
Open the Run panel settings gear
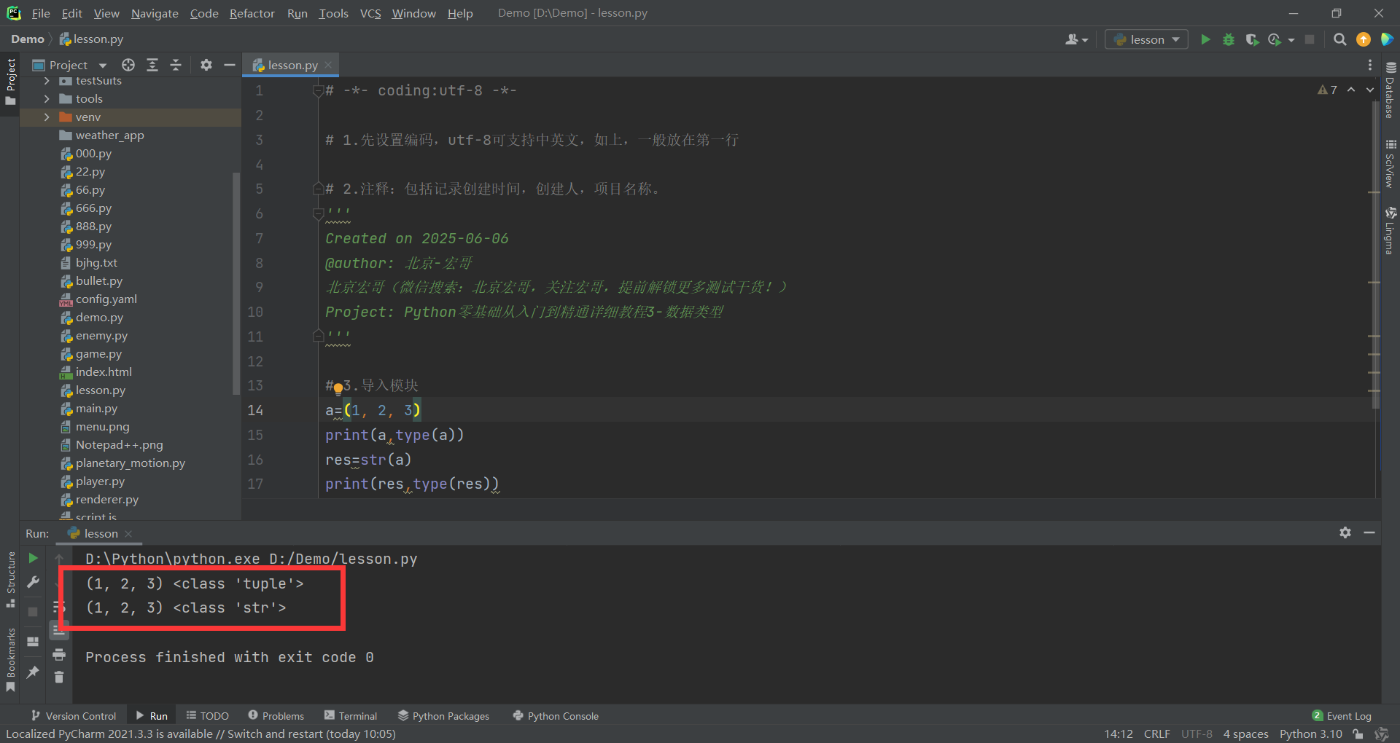point(1345,532)
